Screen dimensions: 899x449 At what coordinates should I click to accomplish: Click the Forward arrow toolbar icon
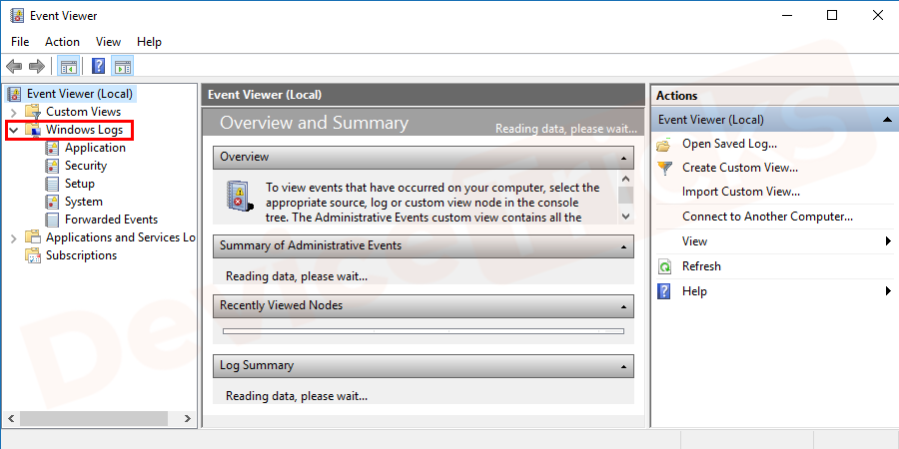[x=37, y=67]
